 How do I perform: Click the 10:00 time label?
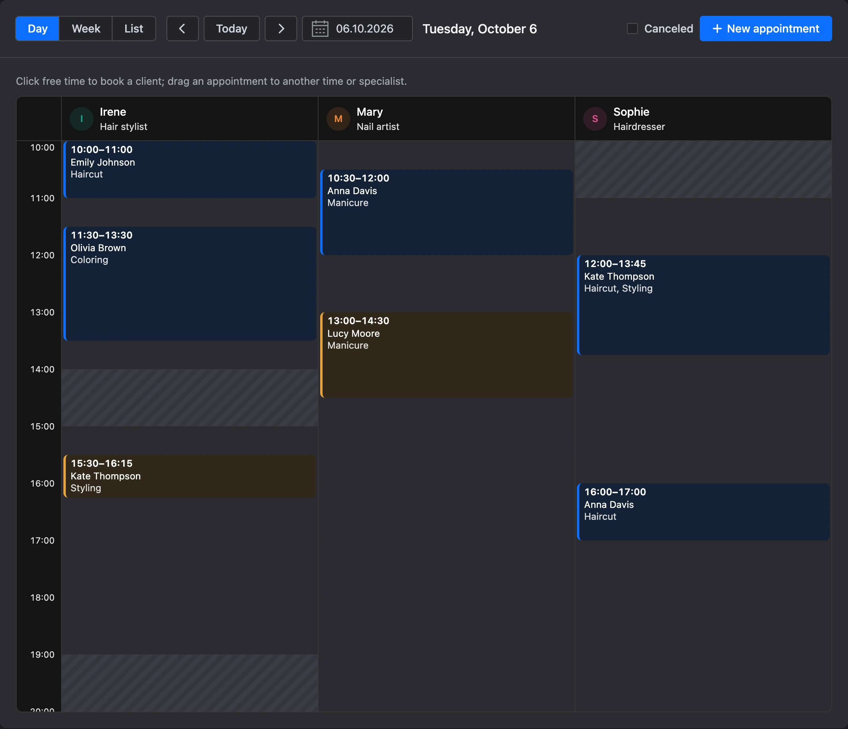point(42,148)
